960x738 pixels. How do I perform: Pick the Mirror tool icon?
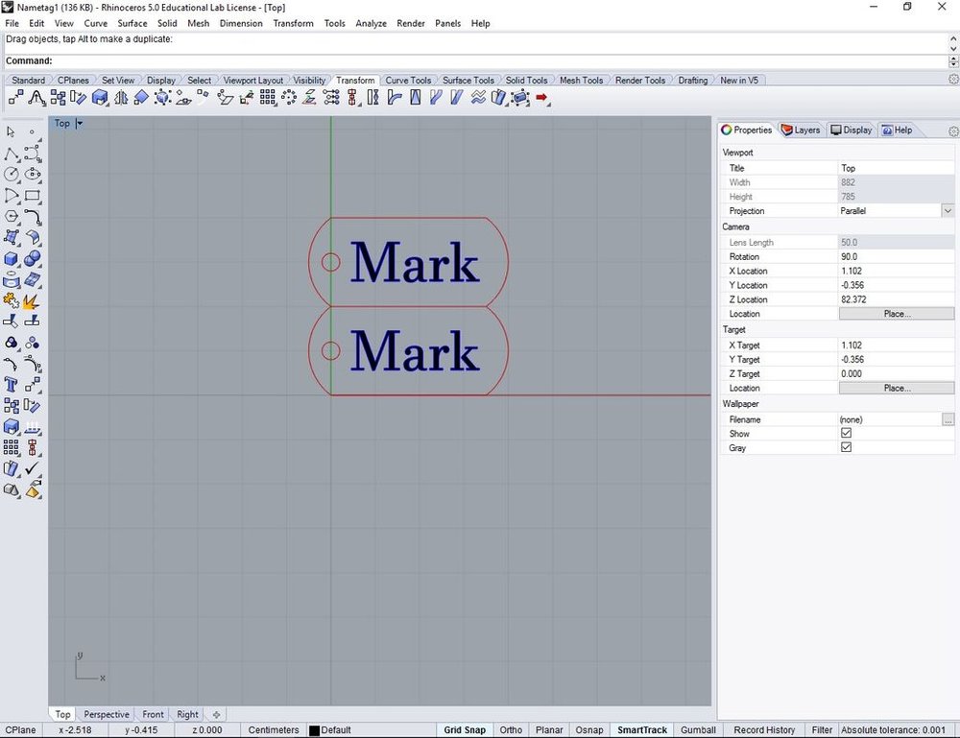pos(121,97)
